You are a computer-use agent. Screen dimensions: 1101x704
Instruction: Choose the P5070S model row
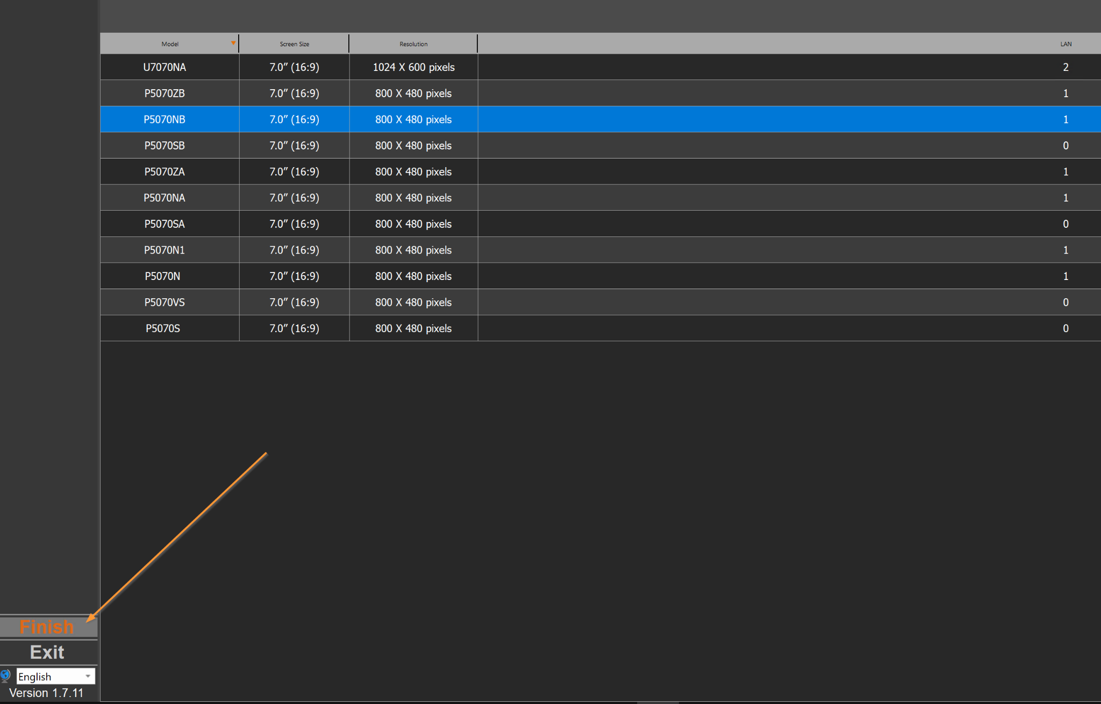tap(162, 328)
